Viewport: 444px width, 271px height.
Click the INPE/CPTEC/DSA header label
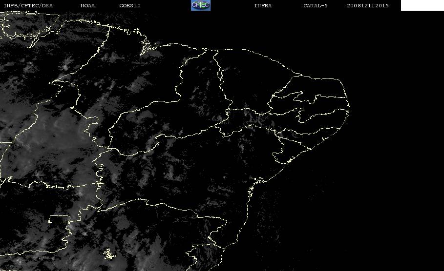28,5
